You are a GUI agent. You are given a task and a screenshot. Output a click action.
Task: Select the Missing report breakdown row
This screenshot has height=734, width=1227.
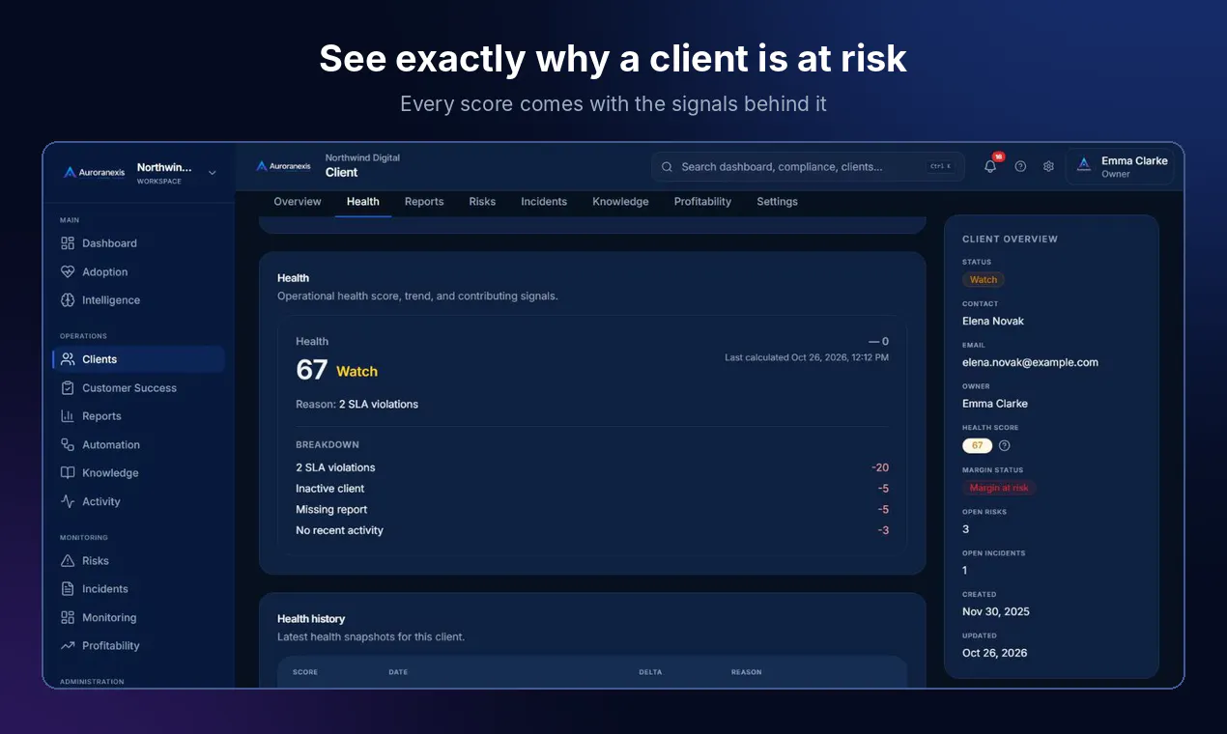pyautogui.click(x=592, y=510)
